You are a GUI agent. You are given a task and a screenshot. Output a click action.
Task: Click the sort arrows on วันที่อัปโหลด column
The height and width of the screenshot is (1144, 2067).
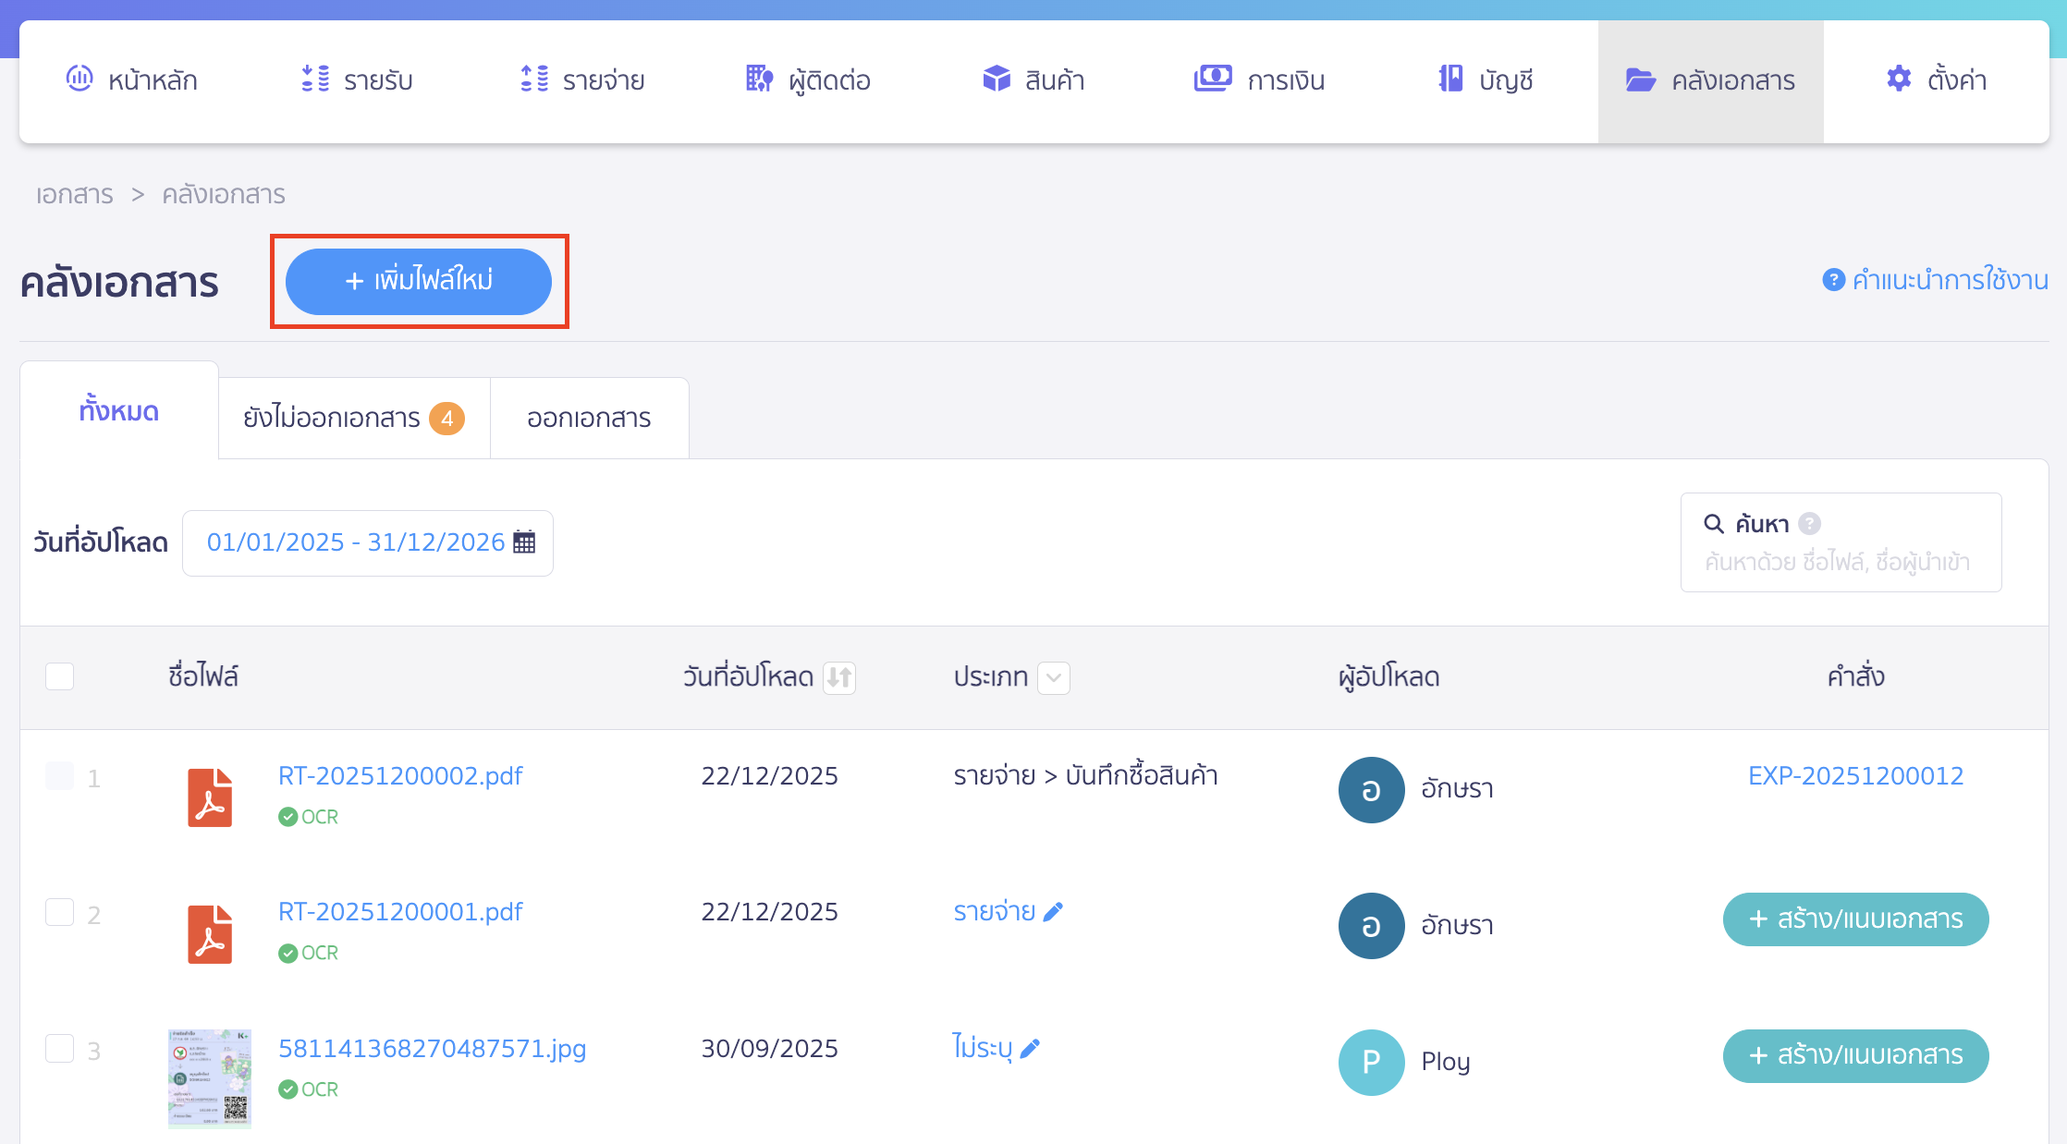tap(839, 677)
